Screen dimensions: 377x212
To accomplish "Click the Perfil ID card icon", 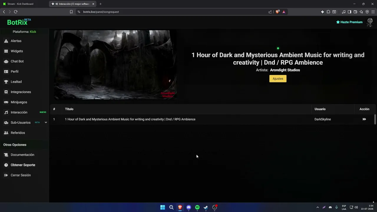I will [x=6, y=72].
